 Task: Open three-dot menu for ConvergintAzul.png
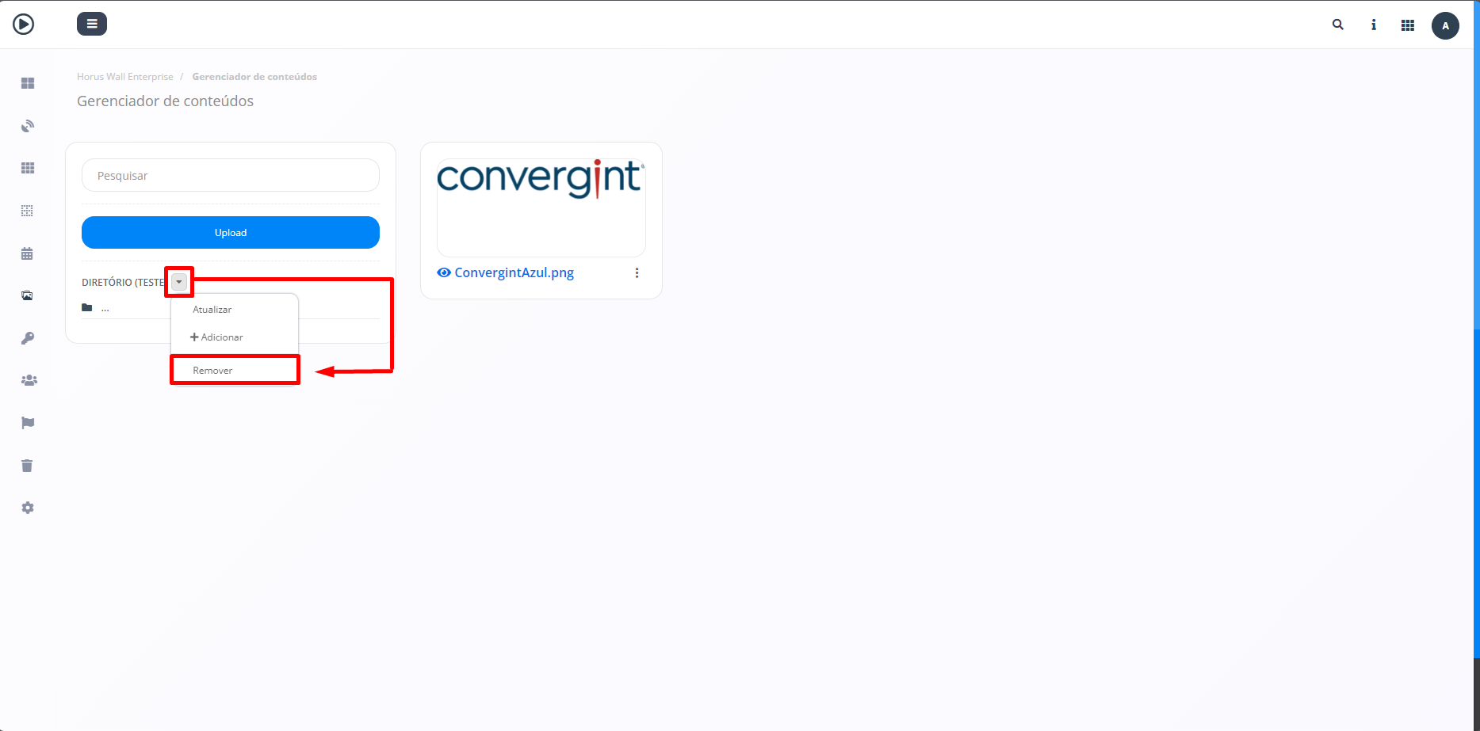[637, 272]
